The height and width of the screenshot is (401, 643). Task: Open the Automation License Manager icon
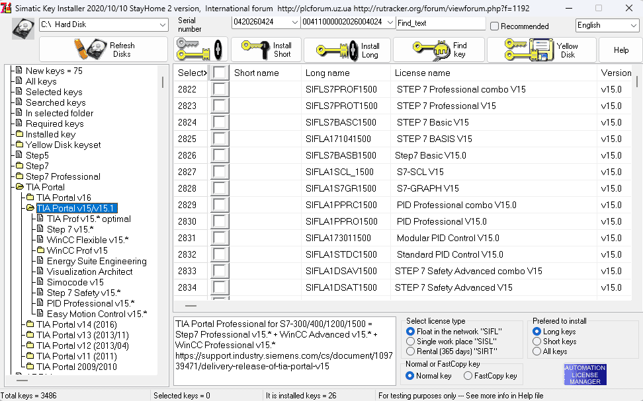(x=585, y=375)
